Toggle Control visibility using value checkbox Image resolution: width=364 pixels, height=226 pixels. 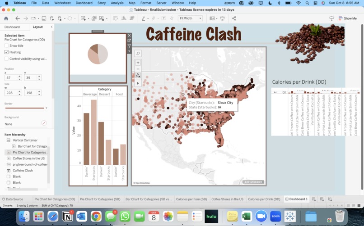tap(6, 59)
